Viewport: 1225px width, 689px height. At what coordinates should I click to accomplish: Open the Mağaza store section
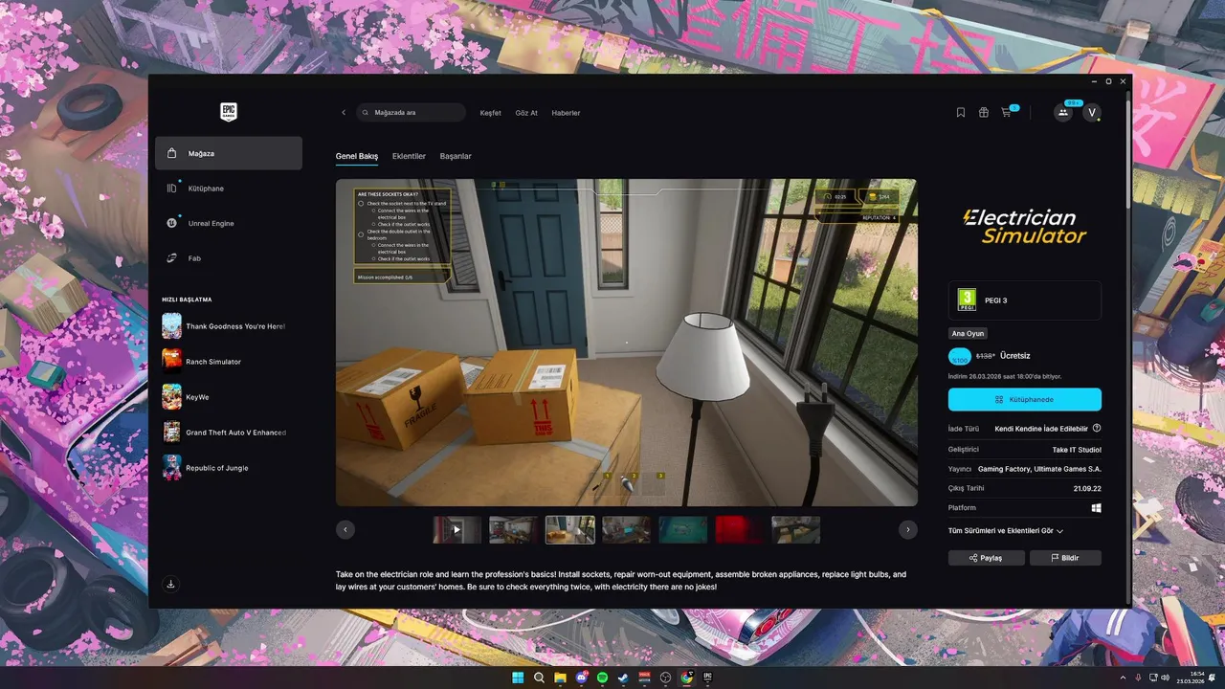[x=229, y=153]
